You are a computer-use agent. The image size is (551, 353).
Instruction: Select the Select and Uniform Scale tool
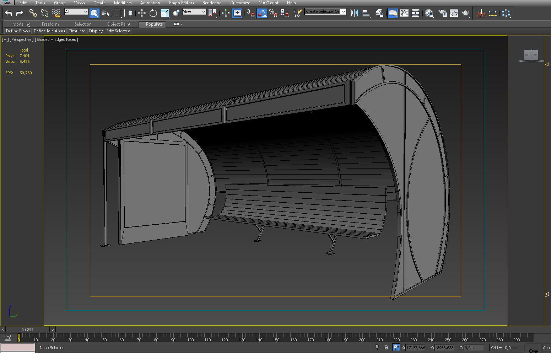tap(165, 13)
